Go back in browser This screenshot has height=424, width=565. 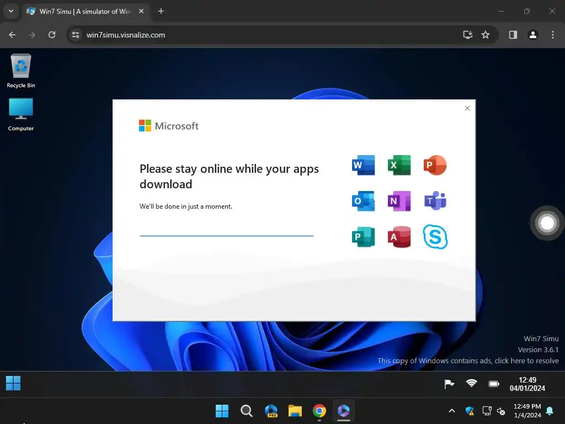point(12,35)
